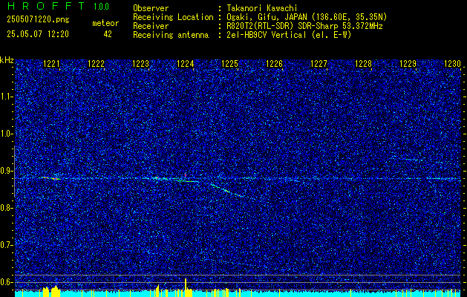
Task: Click the 1226 time marker
Action: [274, 64]
